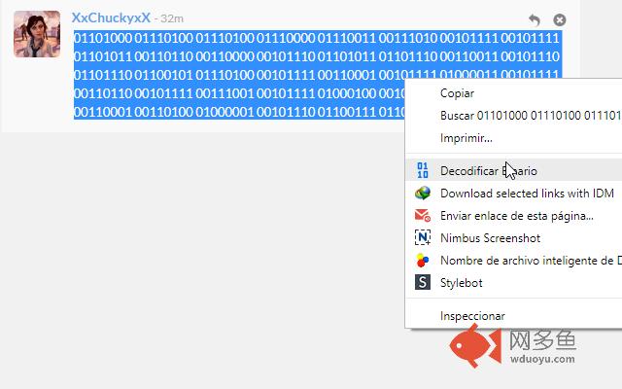
Task: Choose Inspeccionar in the context menu
Action: tap(514, 316)
